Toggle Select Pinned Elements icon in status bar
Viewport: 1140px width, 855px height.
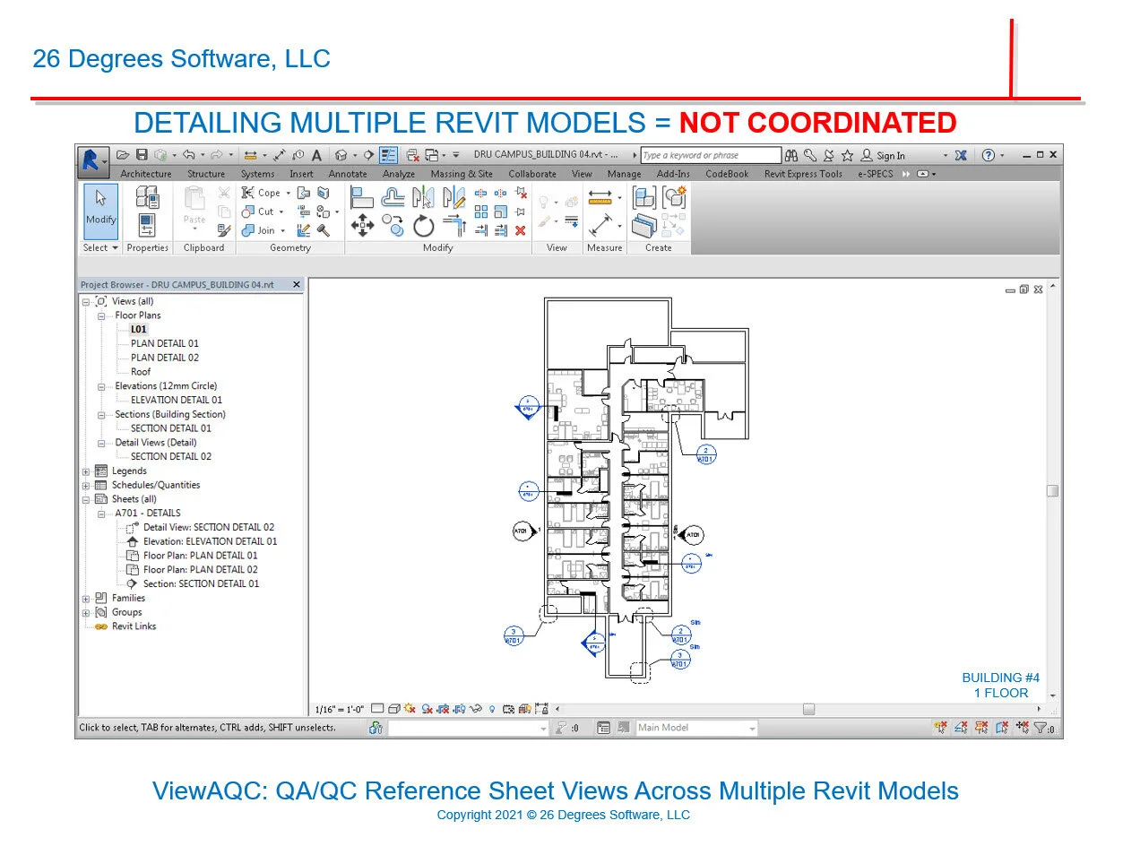981,728
